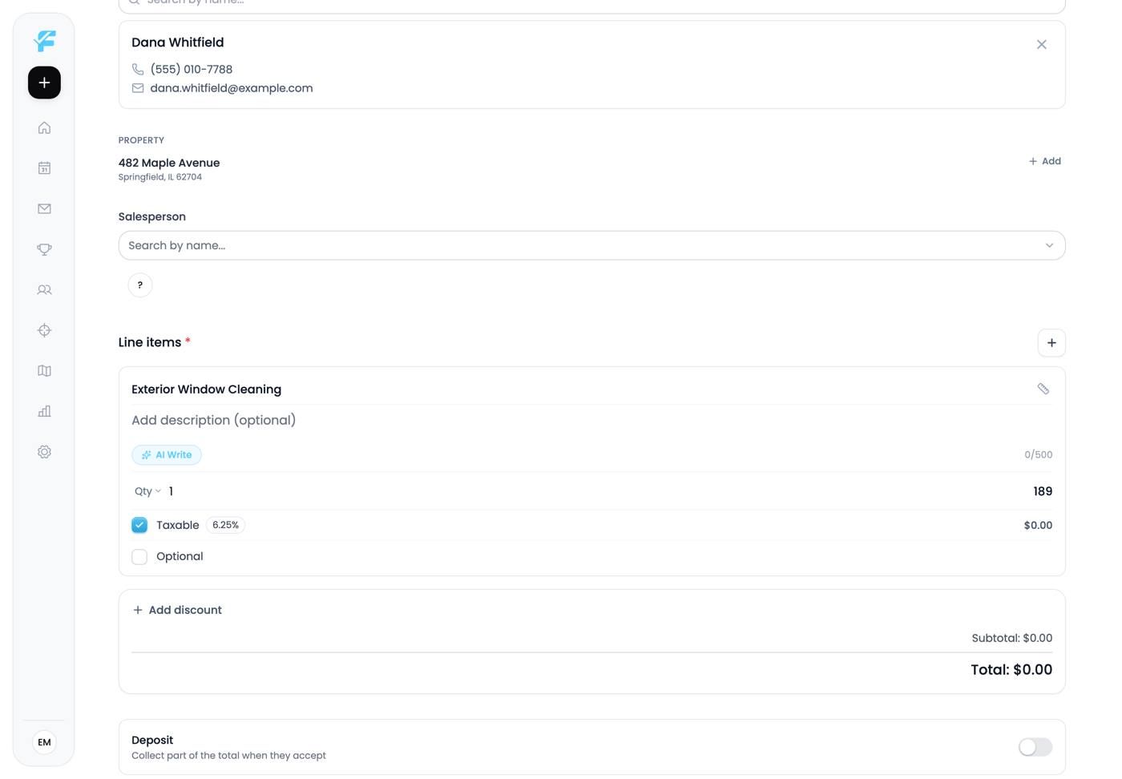Click the 0/500 character counter
The width and height of the screenshot is (1122, 779).
(1038, 454)
